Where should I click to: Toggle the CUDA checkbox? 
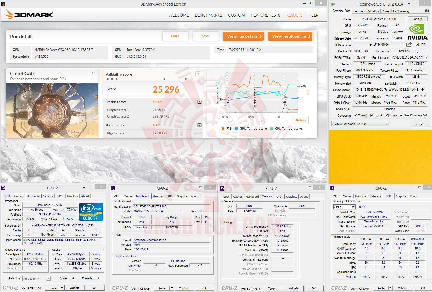click(372, 115)
